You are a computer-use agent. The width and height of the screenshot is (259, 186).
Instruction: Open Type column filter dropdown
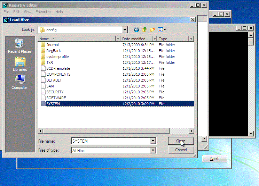191,39
